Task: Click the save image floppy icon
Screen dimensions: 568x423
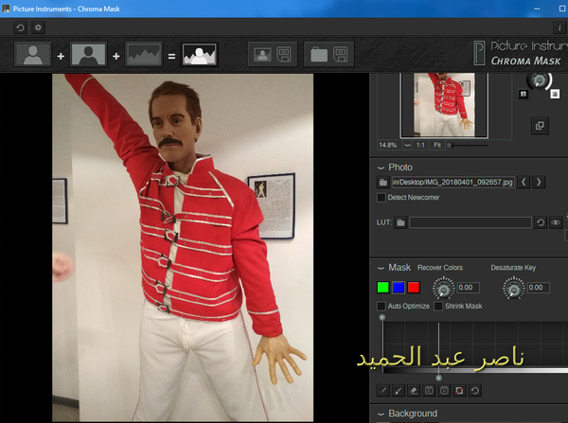Action: 284,55
